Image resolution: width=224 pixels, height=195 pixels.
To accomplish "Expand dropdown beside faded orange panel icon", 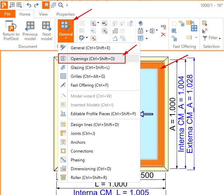I will click(196, 38).
